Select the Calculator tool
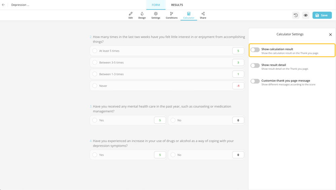The width and height of the screenshot is (336, 190). coord(188,15)
